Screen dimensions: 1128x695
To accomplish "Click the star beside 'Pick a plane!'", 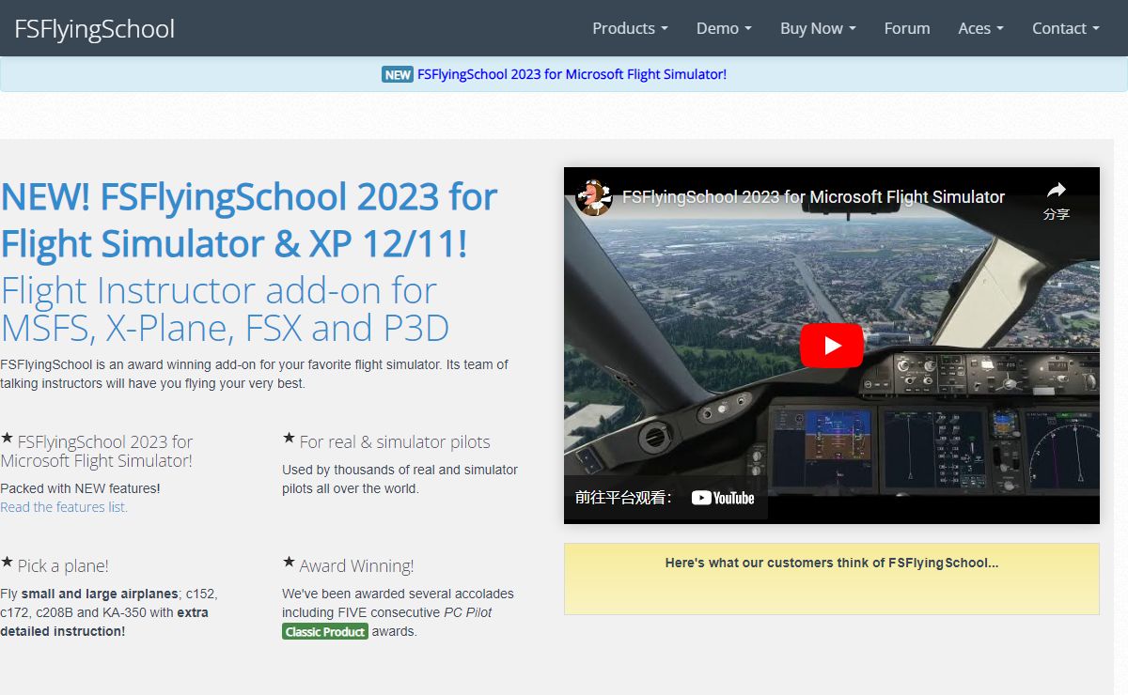I will pyautogui.click(x=8, y=563).
